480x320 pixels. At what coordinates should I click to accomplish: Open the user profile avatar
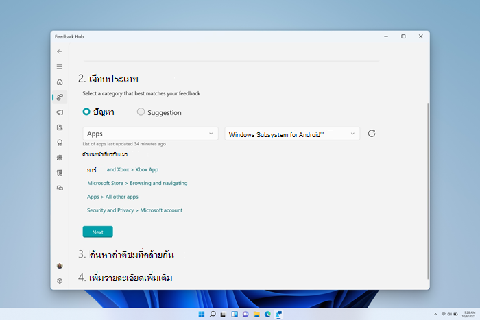(60, 266)
